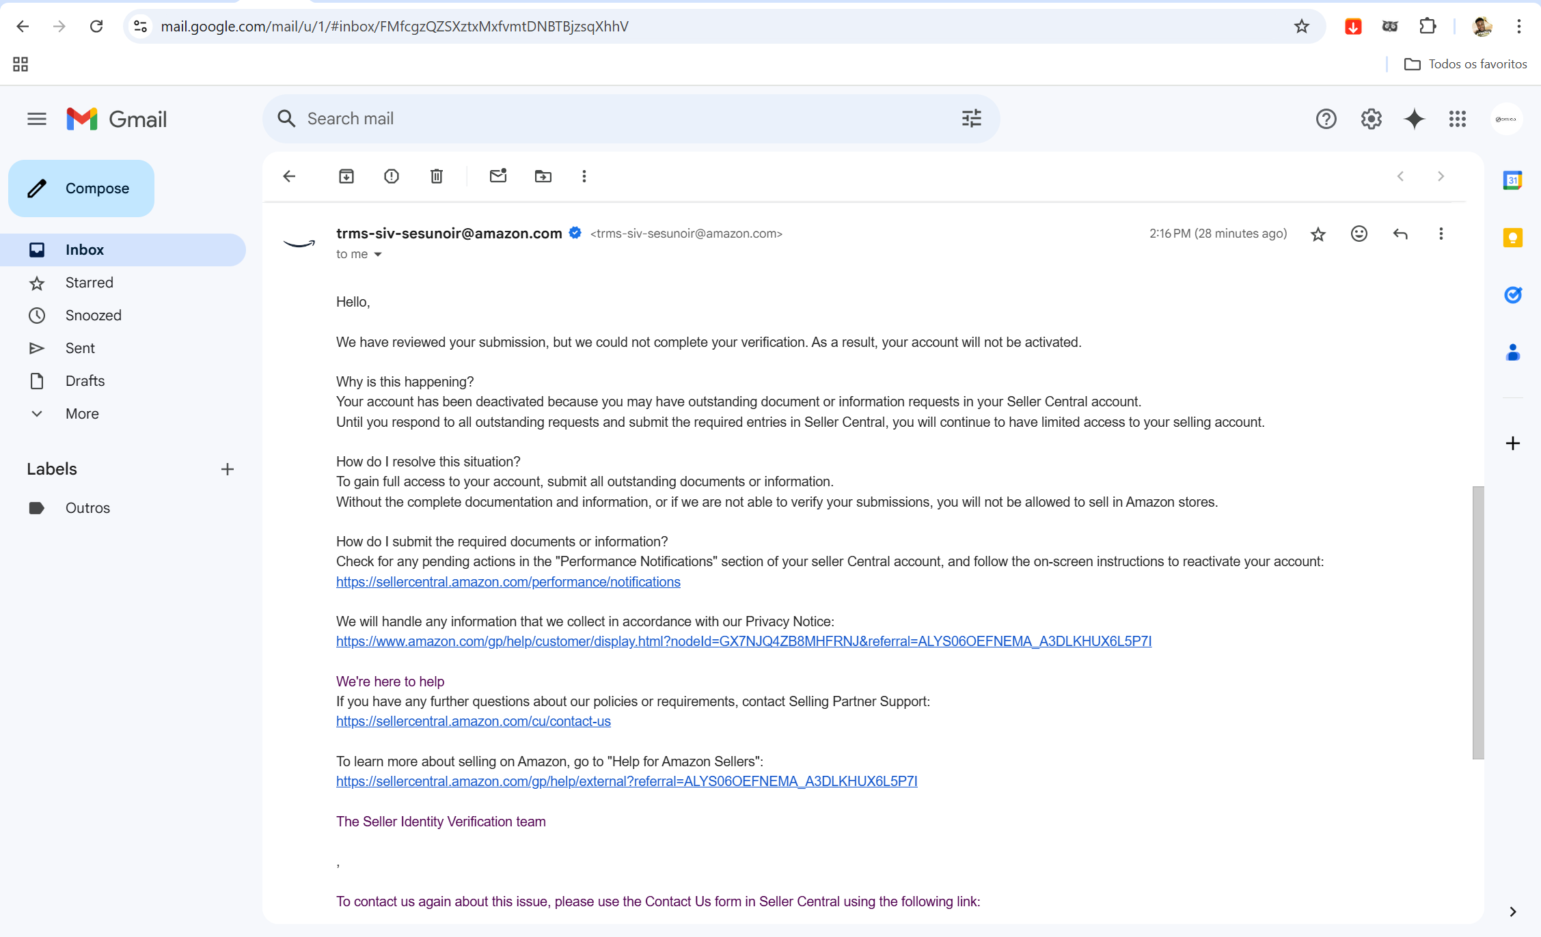The height and width of the screenshot is (937, 1541).
Task: Open message more options menu
Action: pyautogui.click(x=1441, y=234)
